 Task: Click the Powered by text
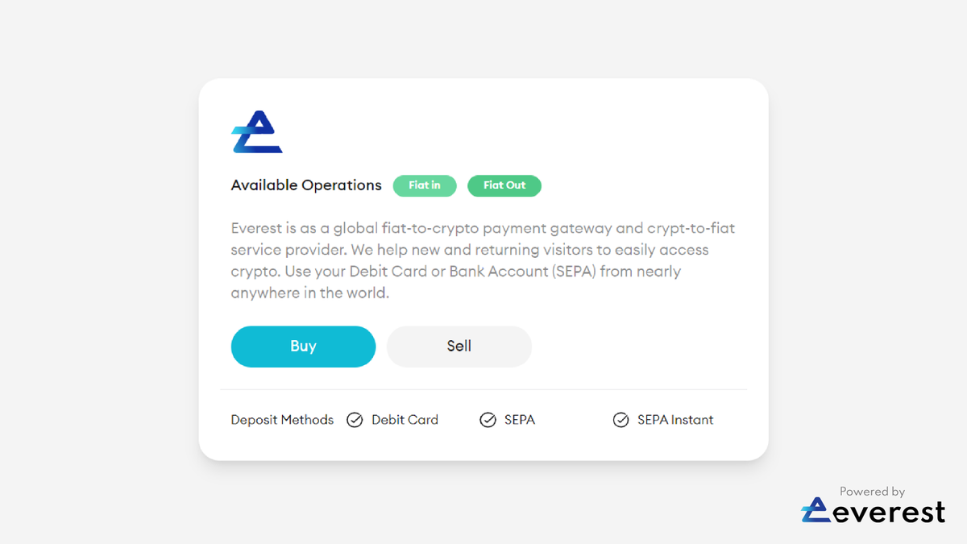pyautogui.click(x=872, y=491)
